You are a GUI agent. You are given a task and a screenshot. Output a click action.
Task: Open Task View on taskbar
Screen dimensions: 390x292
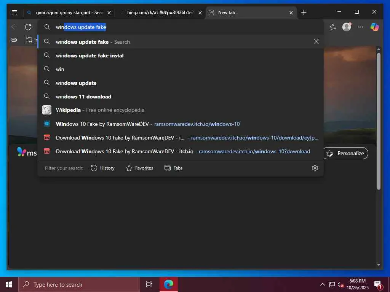(149, 284)
